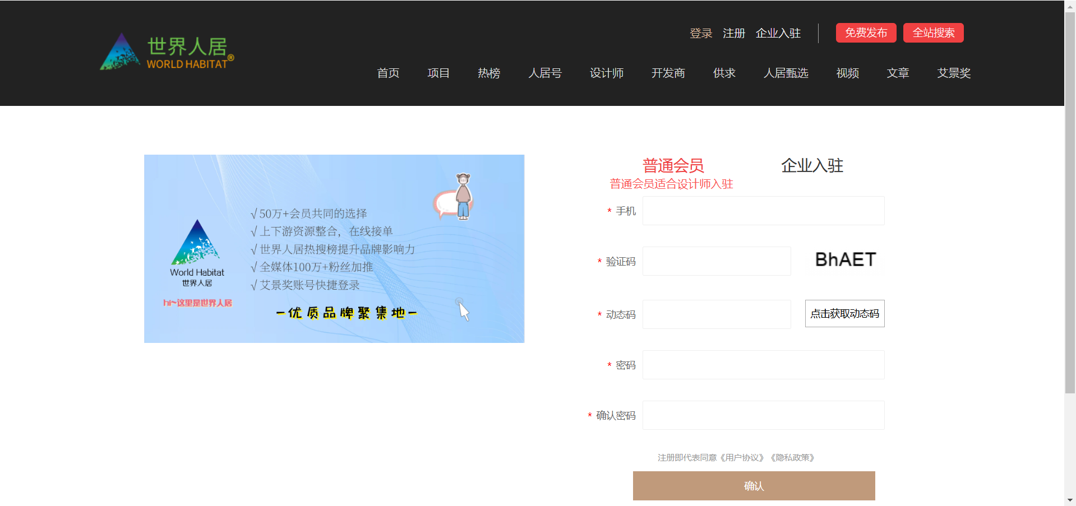Navigate to 艾景奖 section
This screenshot has height=506, width=1076.
click(x=954, y=73)
